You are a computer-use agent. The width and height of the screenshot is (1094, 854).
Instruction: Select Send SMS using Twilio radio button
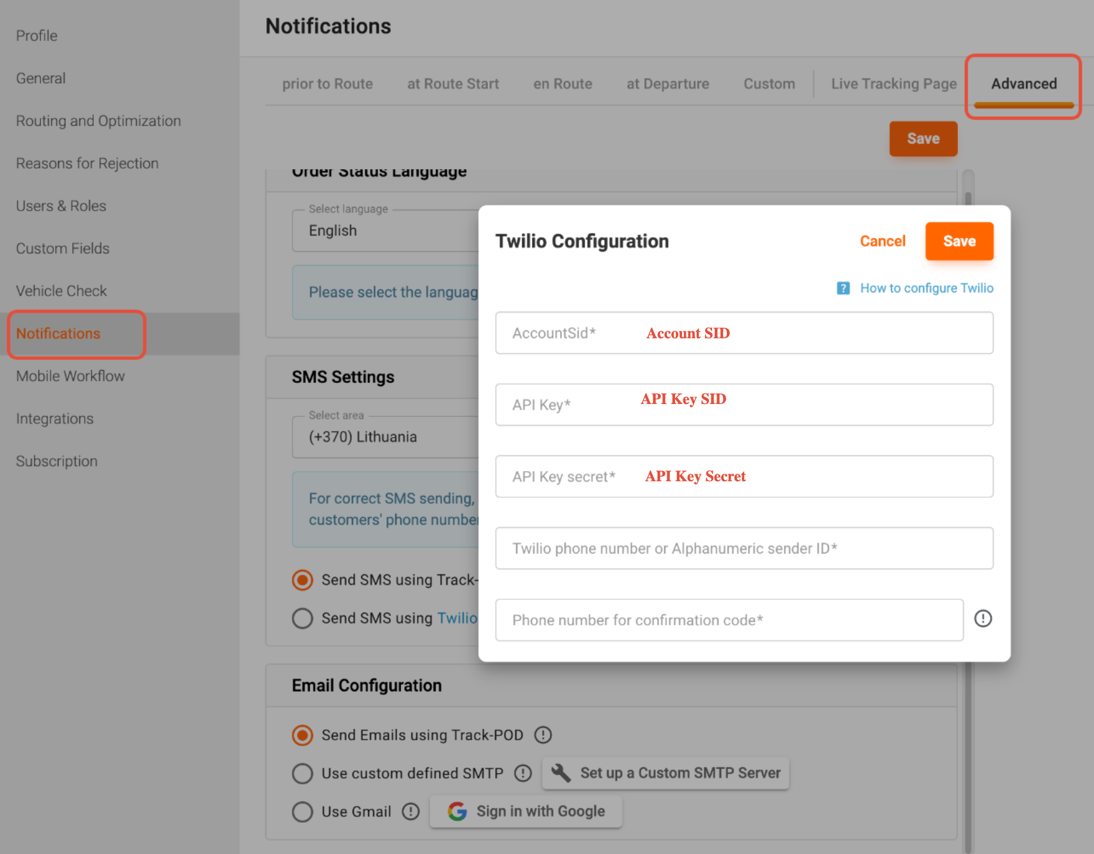tap(303, 618)
